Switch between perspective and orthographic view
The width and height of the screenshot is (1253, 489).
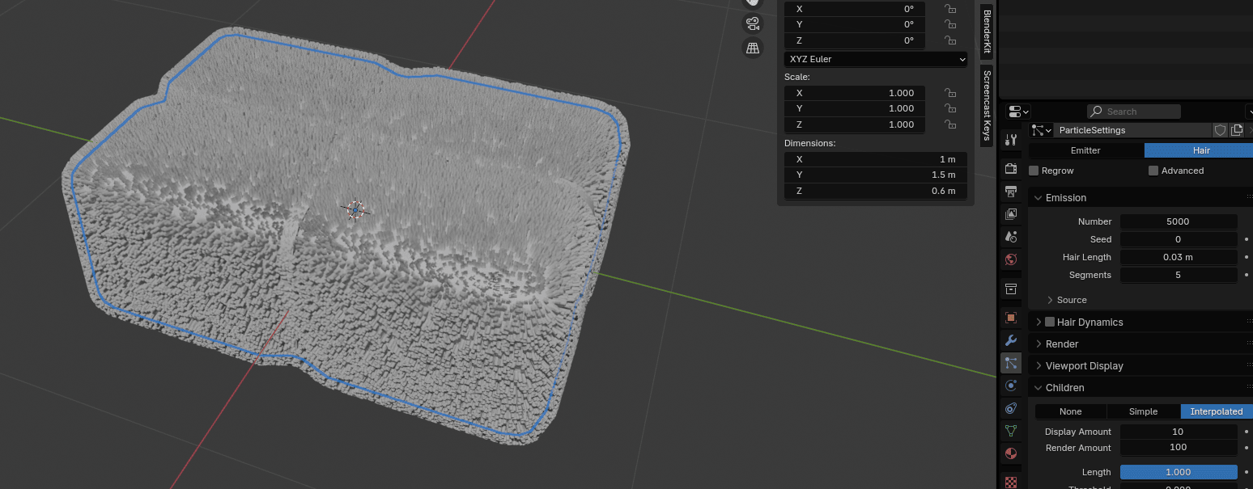point(753,48)
